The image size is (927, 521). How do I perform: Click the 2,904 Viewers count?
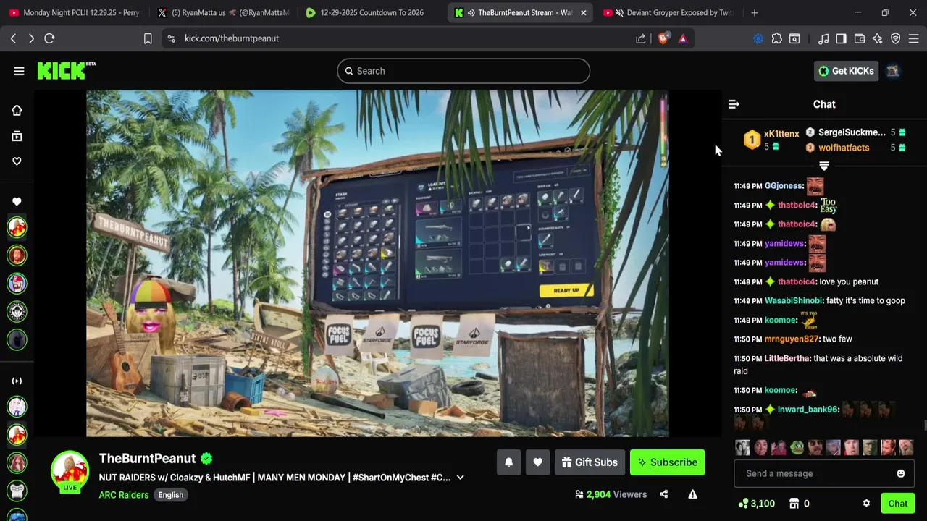pyautogui.click(x=611, y=494)
